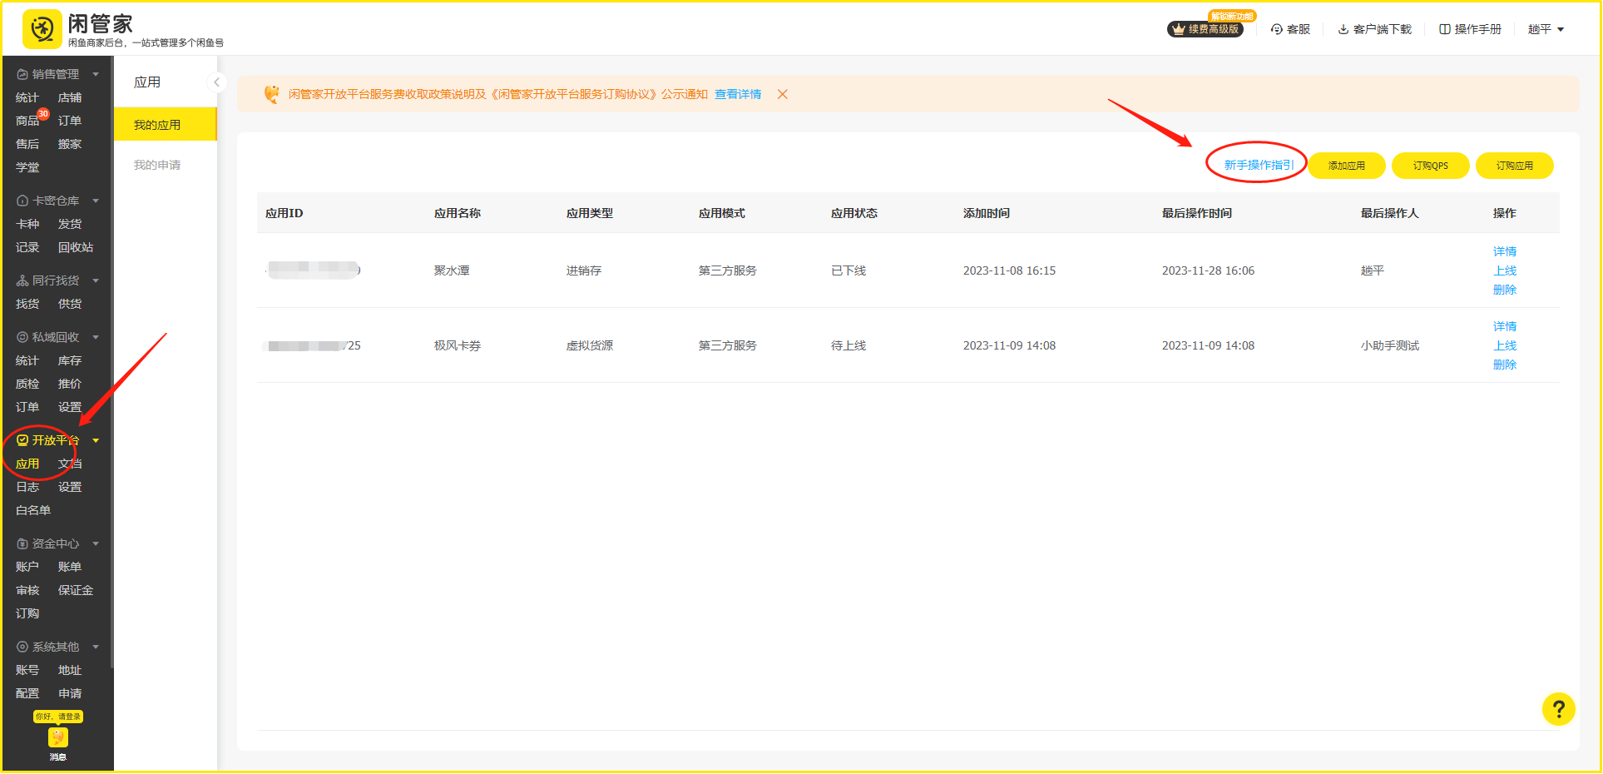Collapse the 应用 side panel with chevron
The width and height of the screenshot is (1603, 774).
point(216,82)
